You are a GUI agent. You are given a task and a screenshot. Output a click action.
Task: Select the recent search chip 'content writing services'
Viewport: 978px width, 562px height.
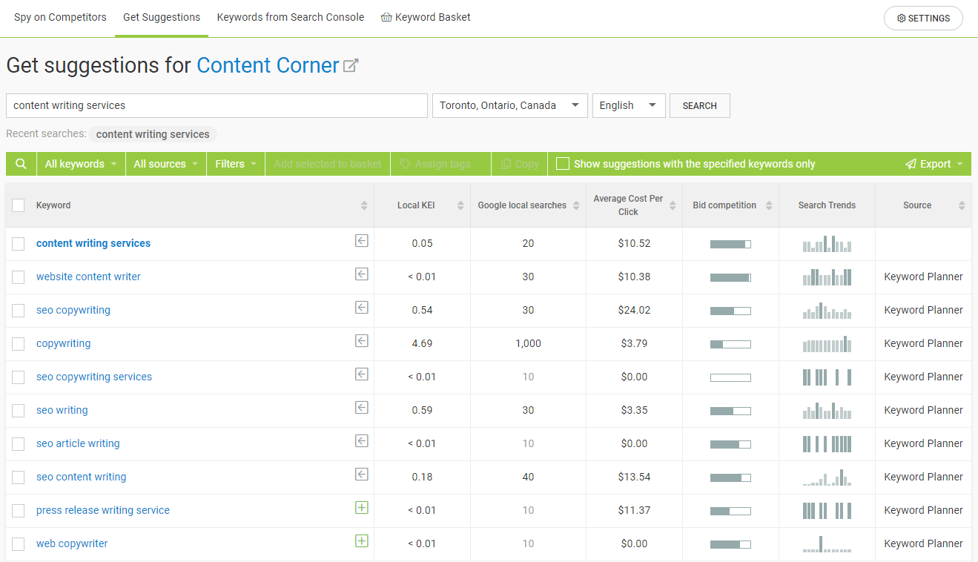pos(153,134)
